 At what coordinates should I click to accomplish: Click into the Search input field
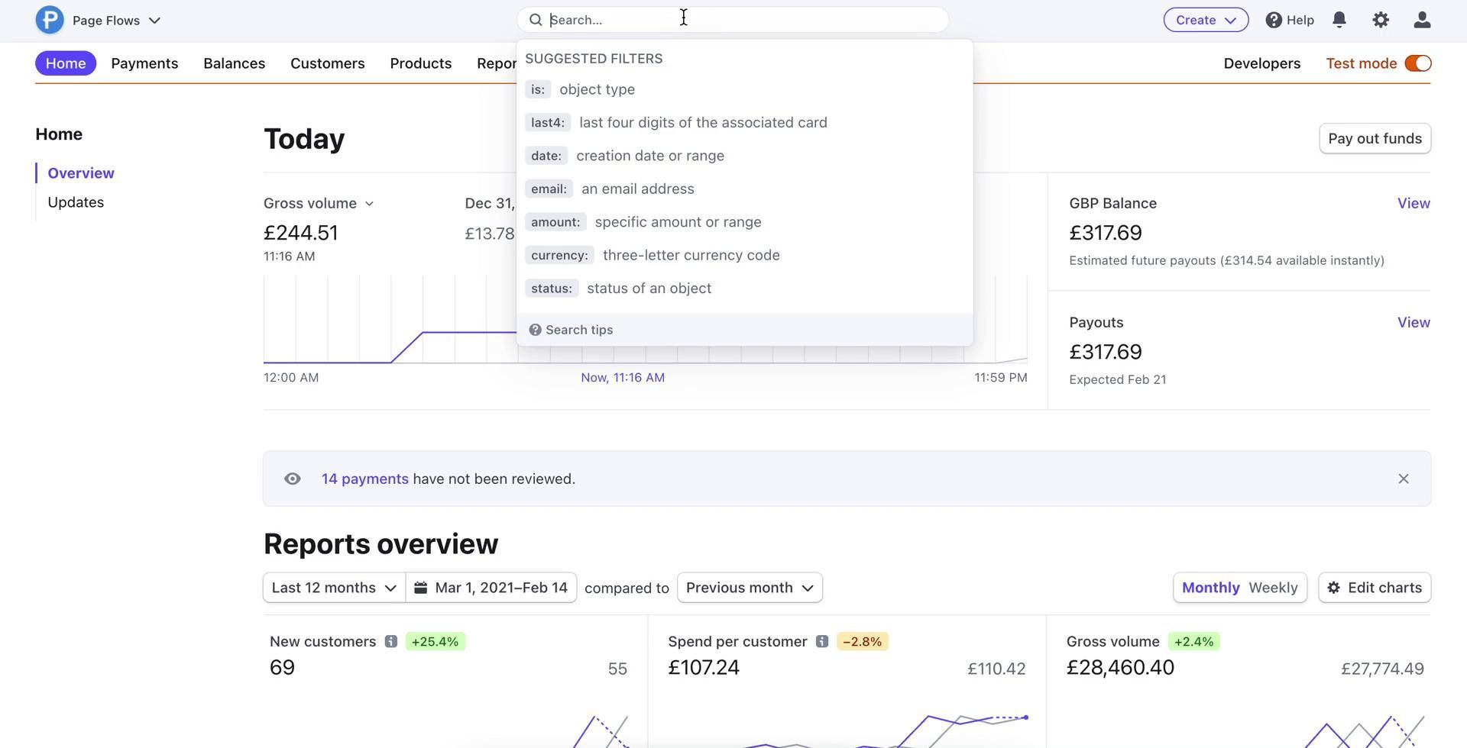(x=733, y=20)
